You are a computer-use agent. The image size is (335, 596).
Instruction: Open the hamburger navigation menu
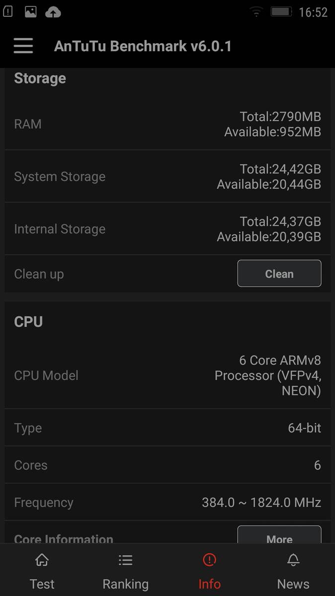(23, 46)
